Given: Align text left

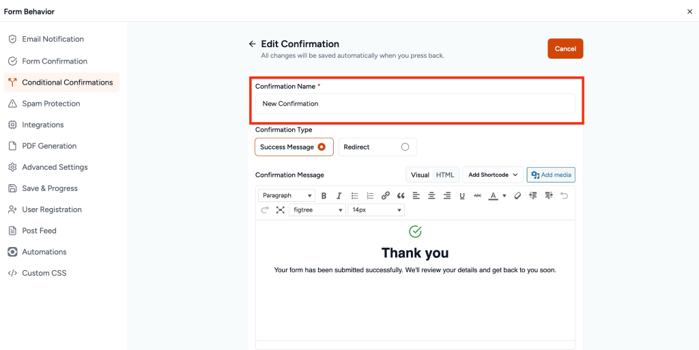Looking at the screenshot, I should pyautogui.click(x=416, y=196).
